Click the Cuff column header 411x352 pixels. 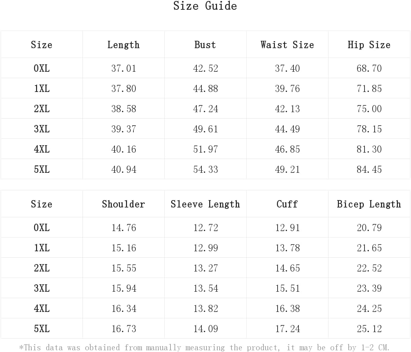(x=287, y=204)
